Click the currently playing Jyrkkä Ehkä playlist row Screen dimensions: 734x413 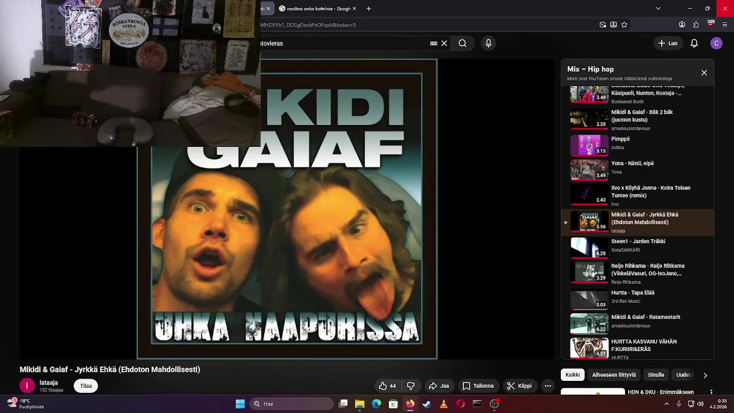pos(638,222)
